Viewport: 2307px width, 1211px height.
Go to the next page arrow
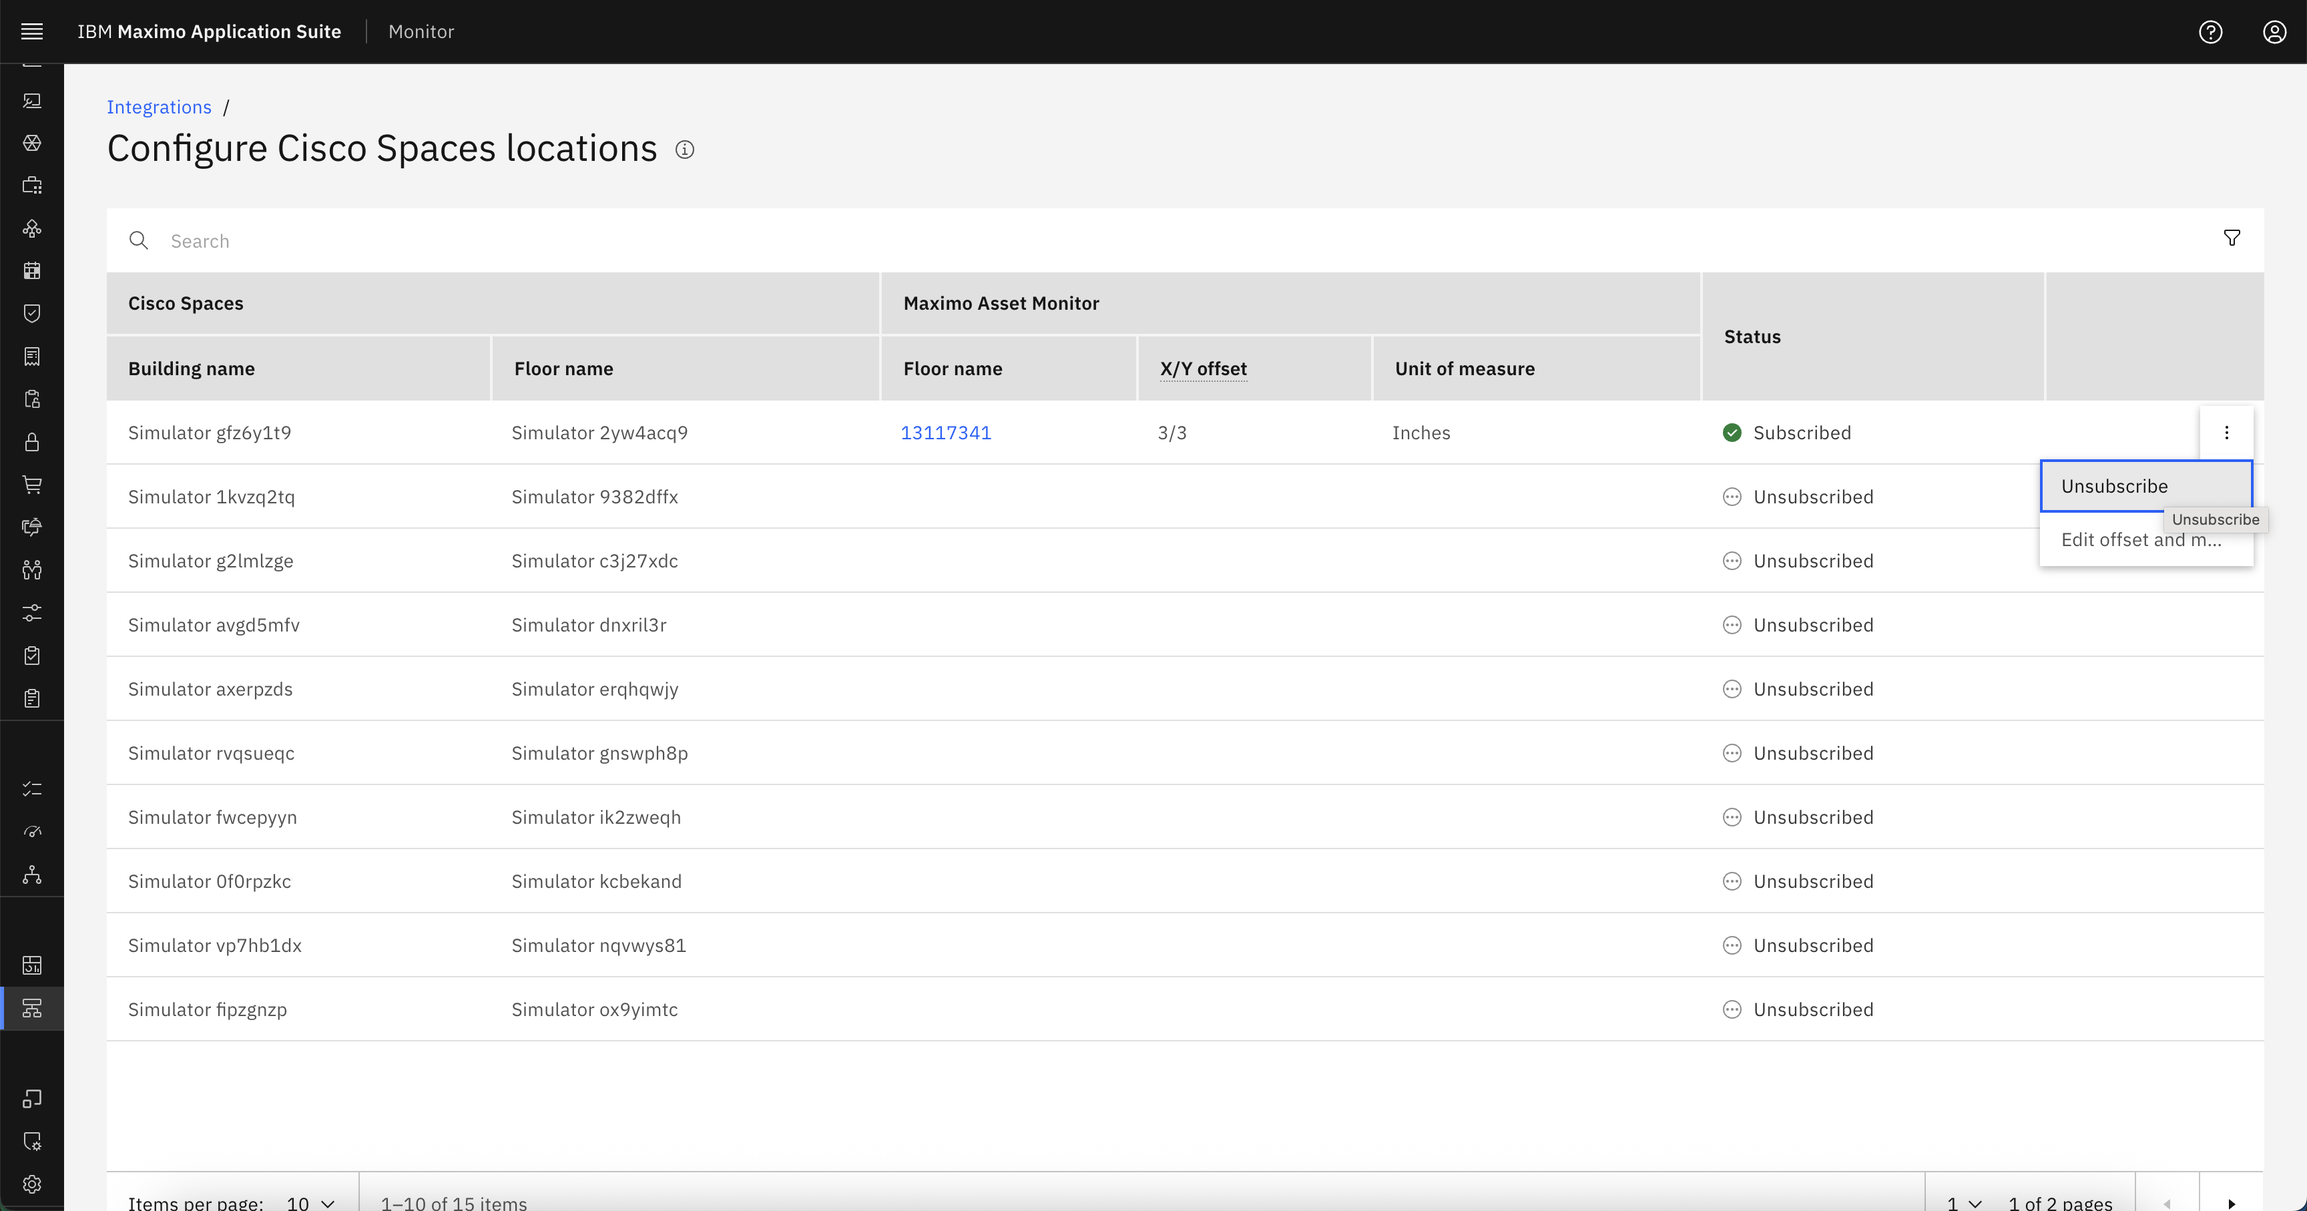point(2232,1203)
